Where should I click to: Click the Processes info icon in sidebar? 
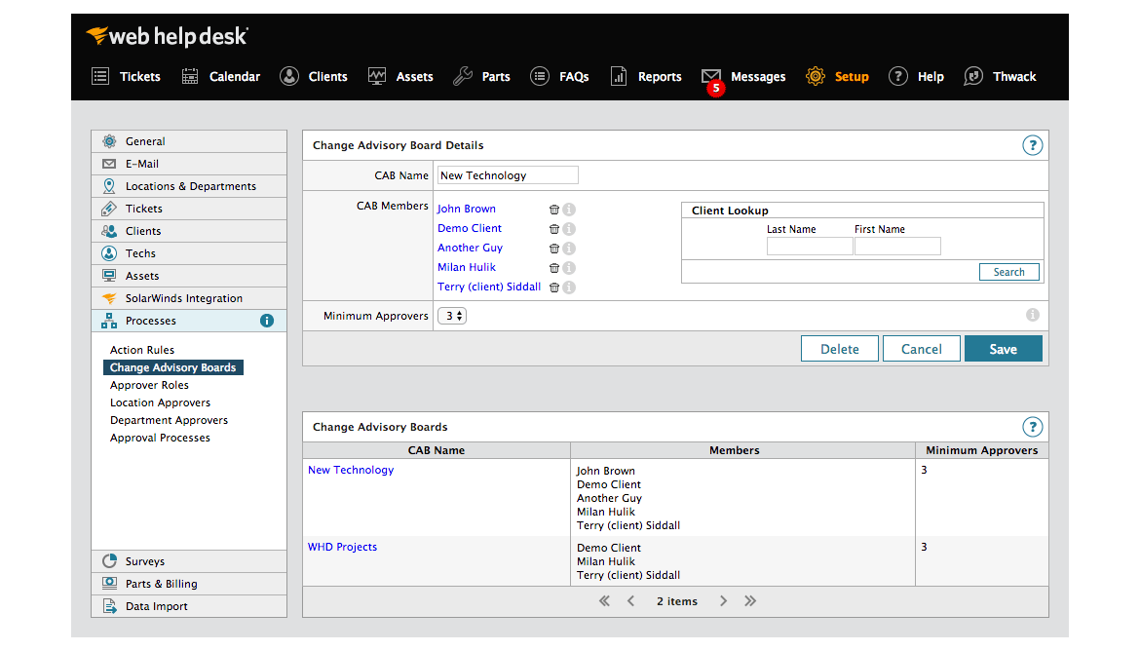tap(267, 321)
